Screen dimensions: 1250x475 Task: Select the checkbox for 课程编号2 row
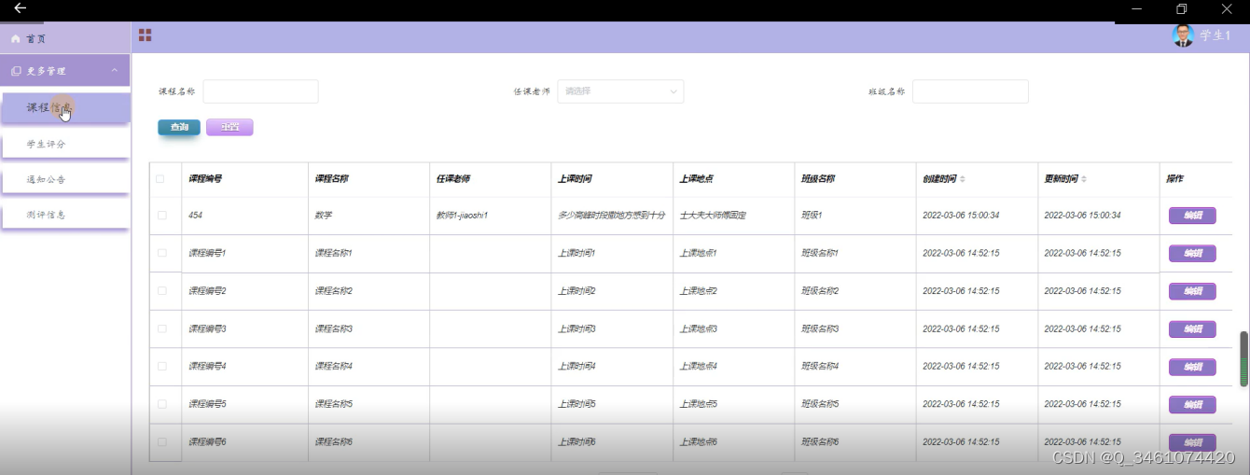pyautogui.click(x=162, y=291)
